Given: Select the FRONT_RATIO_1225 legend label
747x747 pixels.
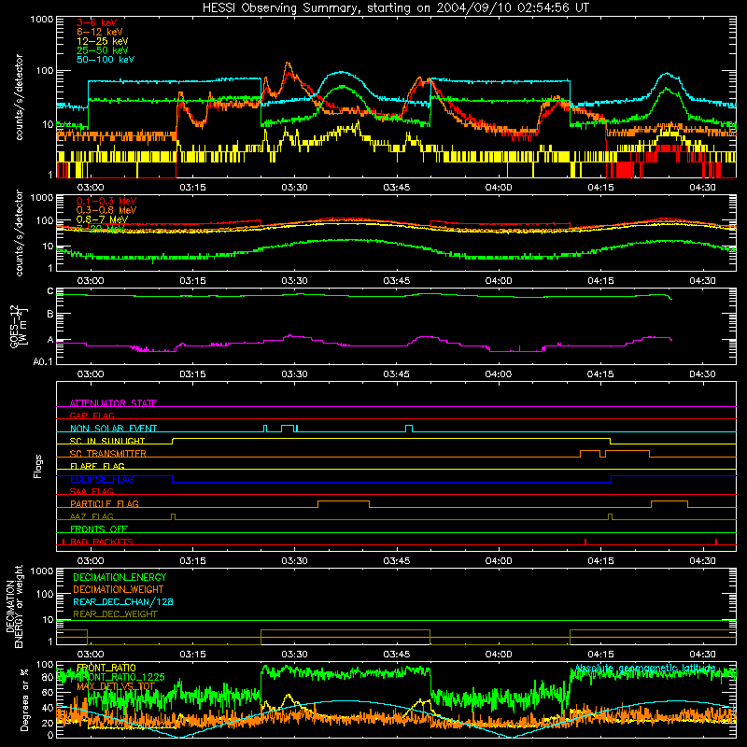Looking at the screenshot, I should (120, 677).
